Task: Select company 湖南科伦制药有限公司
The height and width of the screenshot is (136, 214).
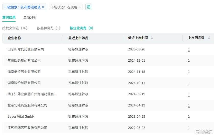Action: coord(24,83)
